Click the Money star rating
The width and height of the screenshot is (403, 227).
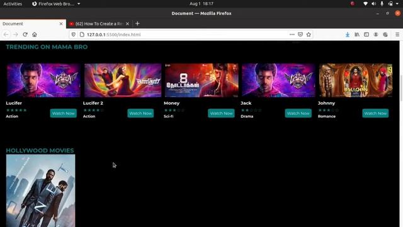pos(174,110)
